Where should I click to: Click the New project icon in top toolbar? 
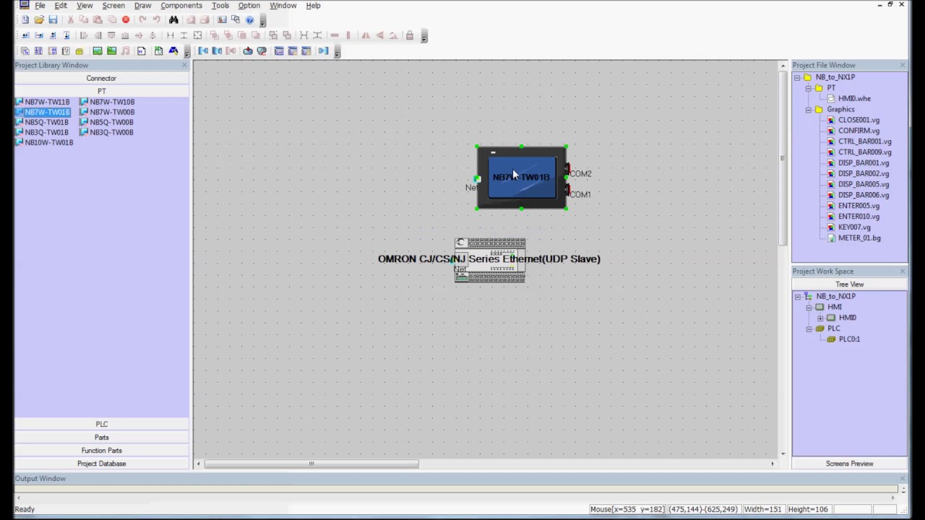(x=25, y=19)
